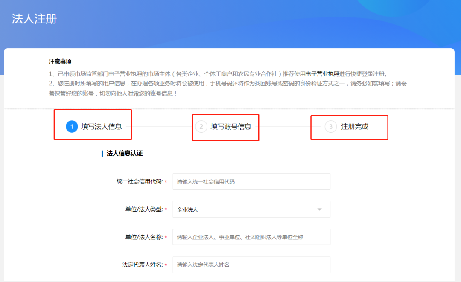Select the 填写法人信息 step label
461x282 pixels.
coord(102,127)
